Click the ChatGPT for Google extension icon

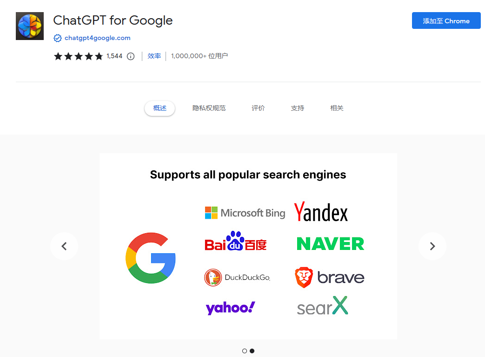(x=29, y=26)
